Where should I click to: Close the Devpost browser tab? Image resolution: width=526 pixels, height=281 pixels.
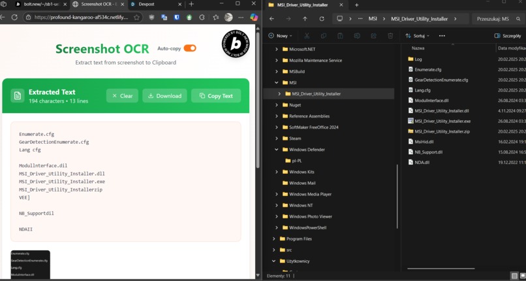[x=180, y=5]
